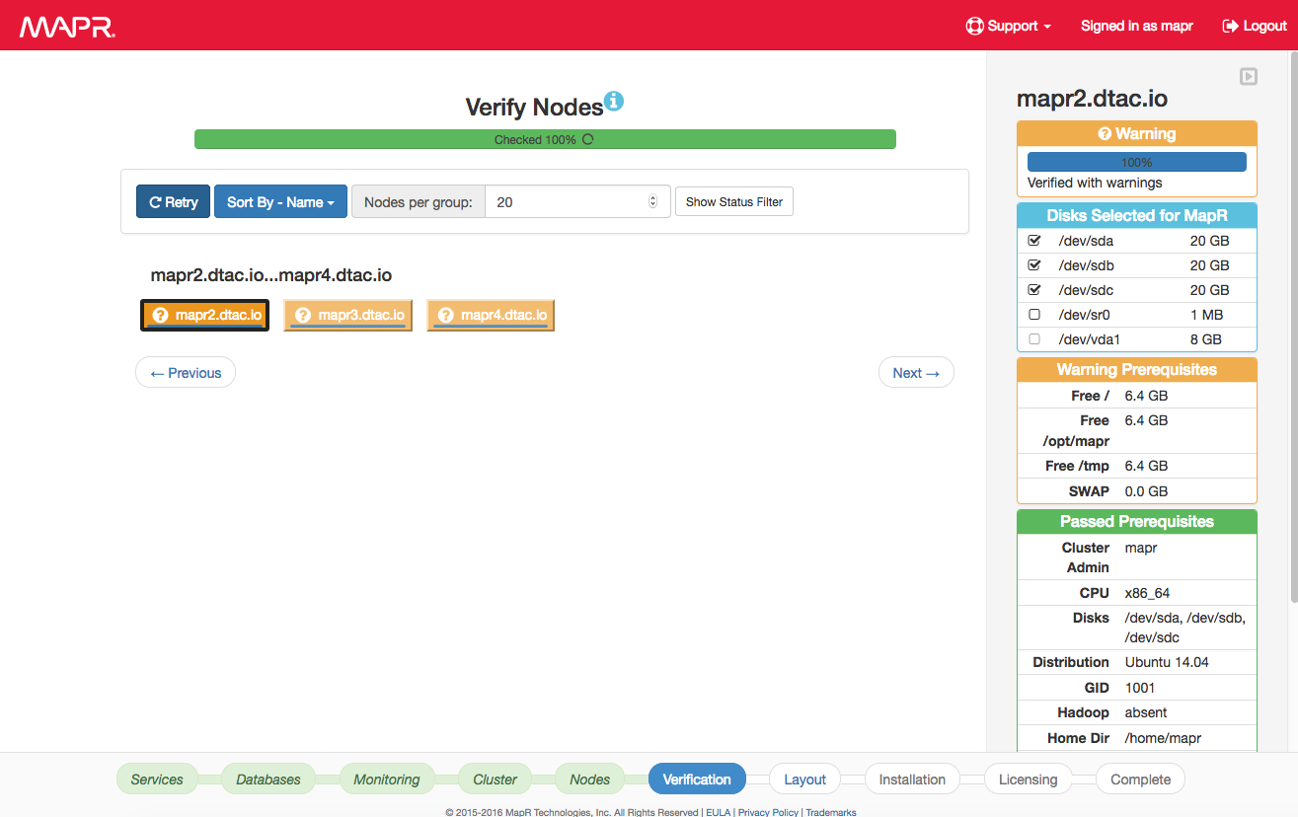
Task: Go to the Cluster step
Action: (495, 779)
